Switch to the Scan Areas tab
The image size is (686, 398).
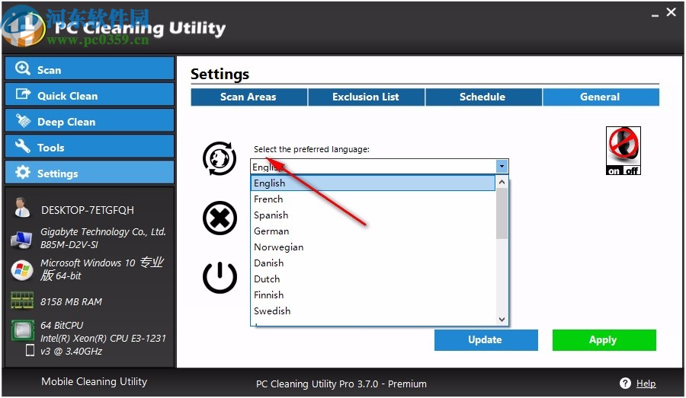tap(249, 97)
